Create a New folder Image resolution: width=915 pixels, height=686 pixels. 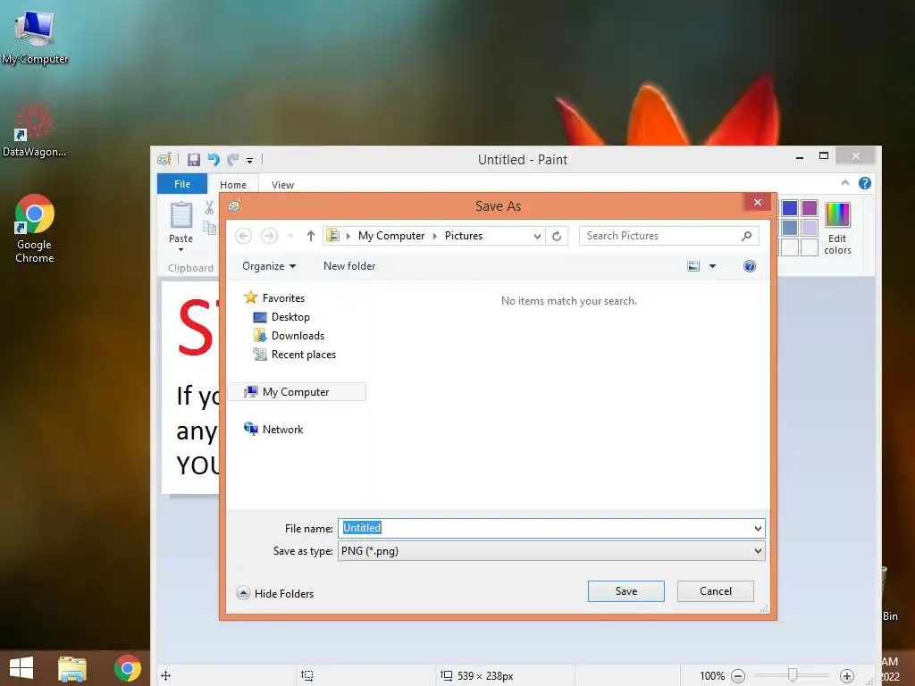tap(349, 266)
